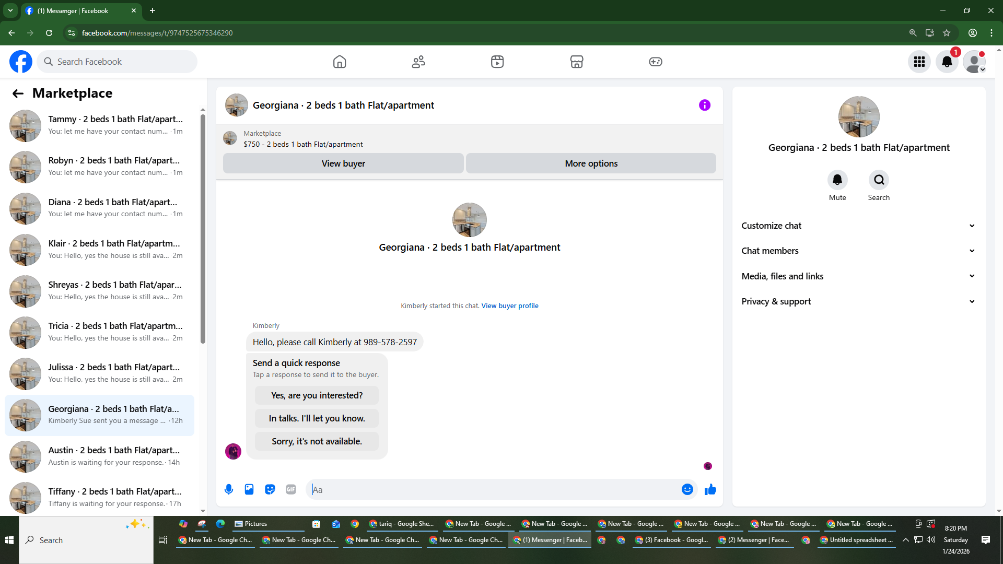Open the View buyer profile link
Image resolution: width=1003 pixels, height=564 pixels.
pos(510,306)
